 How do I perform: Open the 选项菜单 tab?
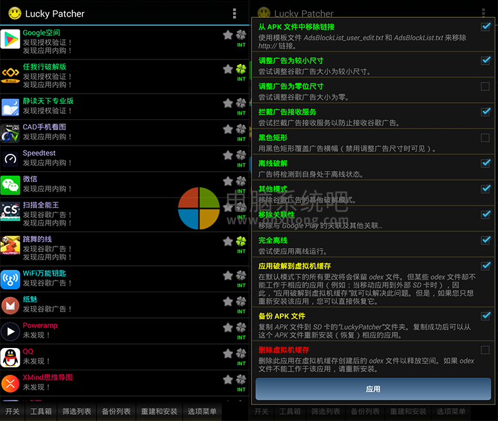click(202, 411)
